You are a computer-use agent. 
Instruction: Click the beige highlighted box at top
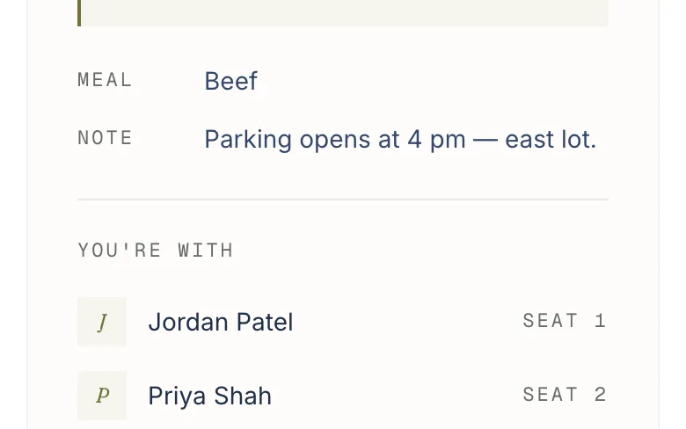(x=343, y=13)
